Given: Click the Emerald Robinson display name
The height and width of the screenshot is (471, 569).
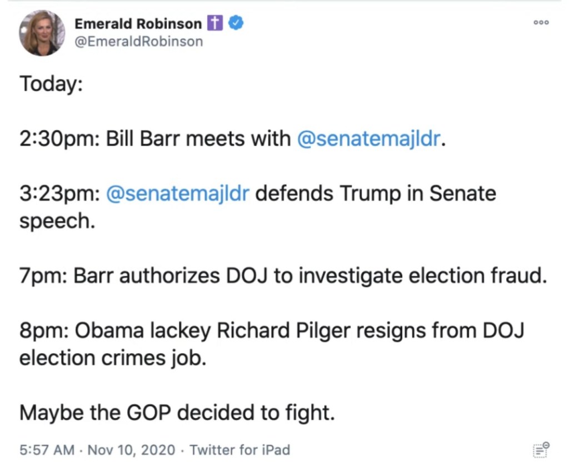Looking at the screenshot, I should [x=138, y=24].
